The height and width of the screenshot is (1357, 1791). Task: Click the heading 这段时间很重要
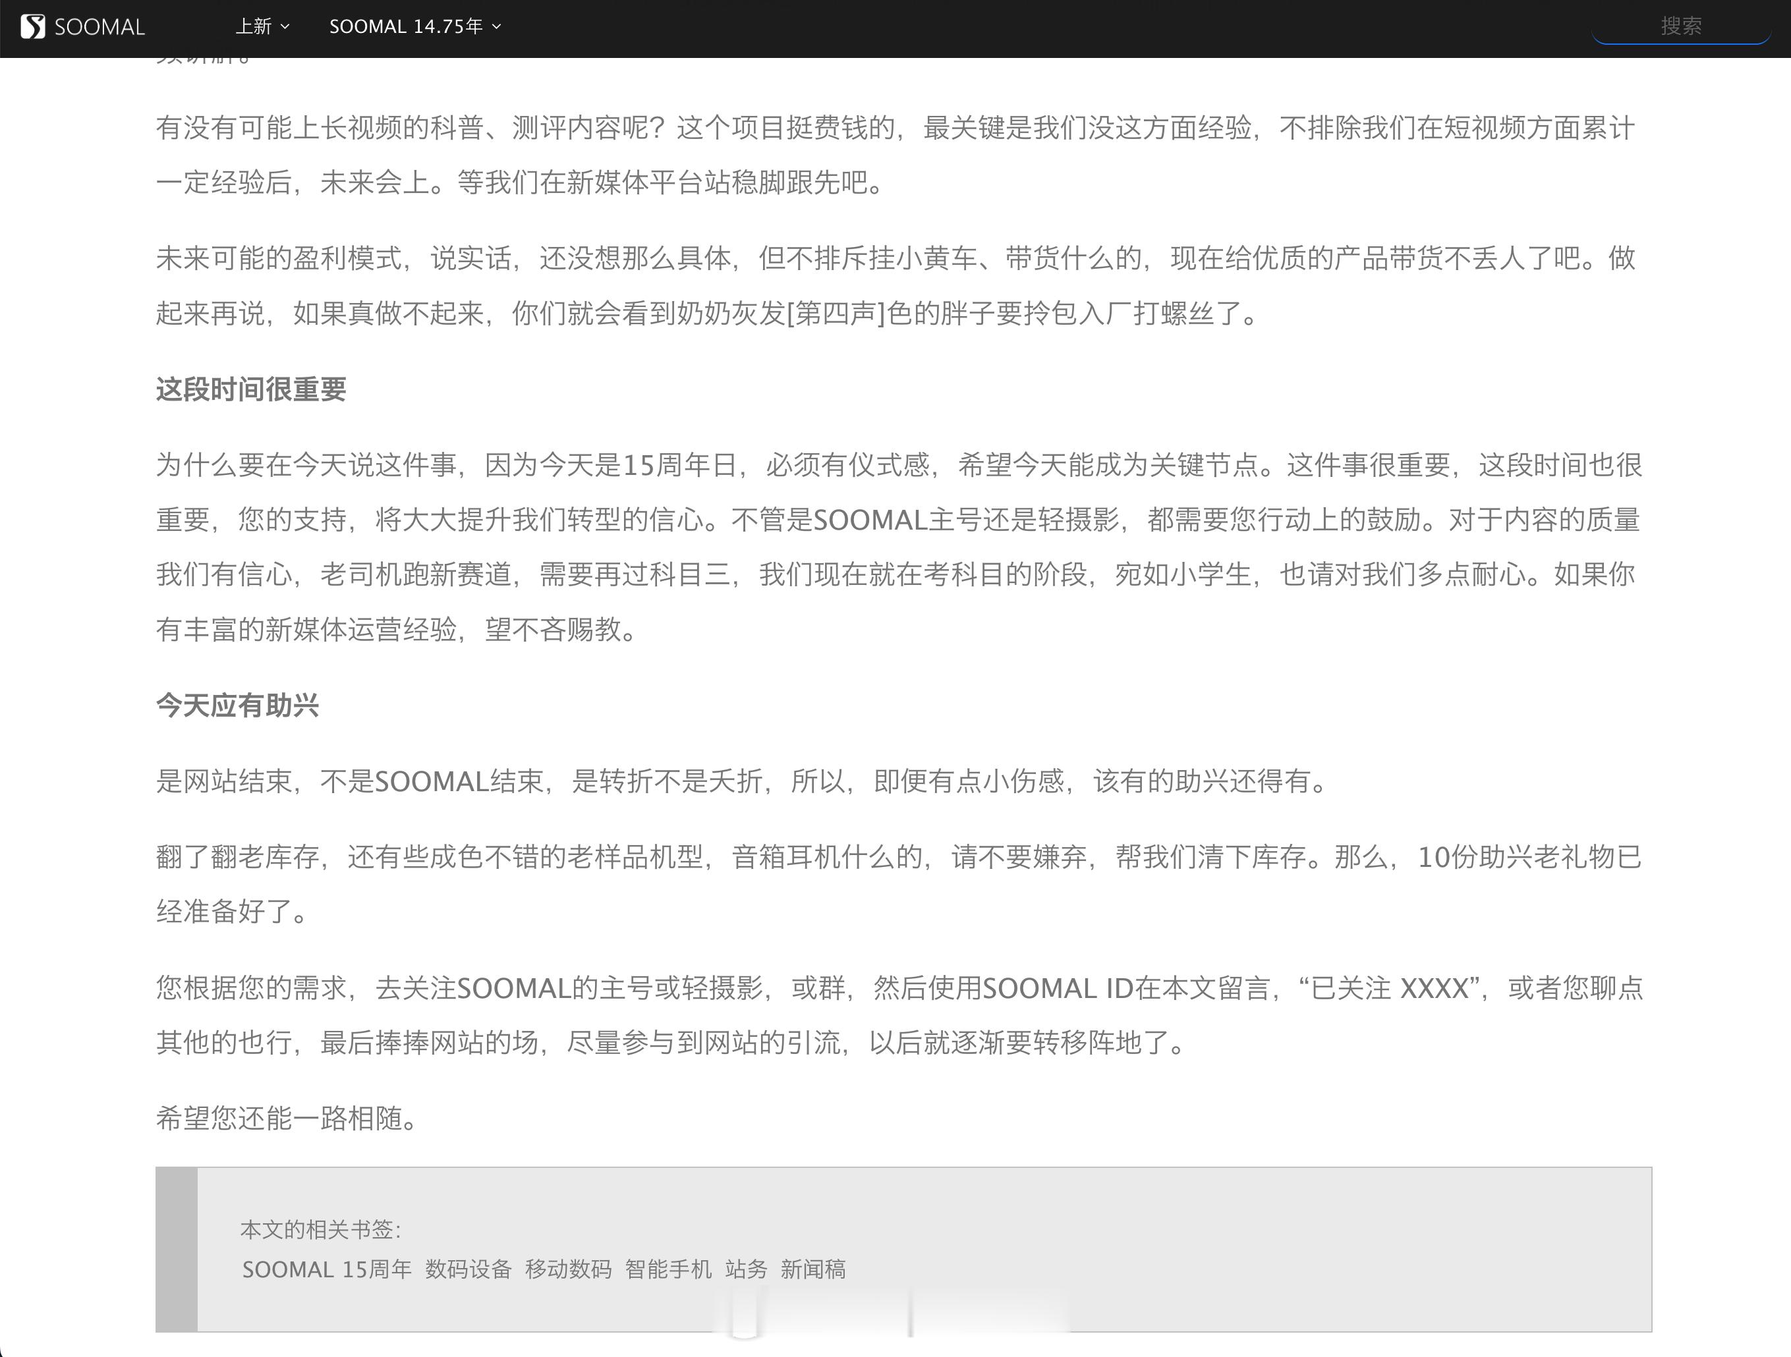[251, 389]
